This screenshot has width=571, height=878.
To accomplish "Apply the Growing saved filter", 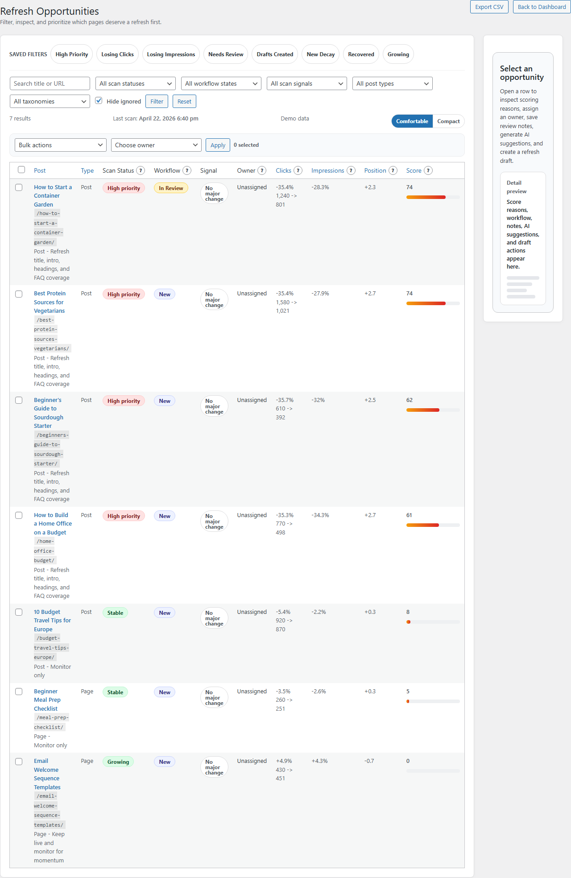I will 398,54.
